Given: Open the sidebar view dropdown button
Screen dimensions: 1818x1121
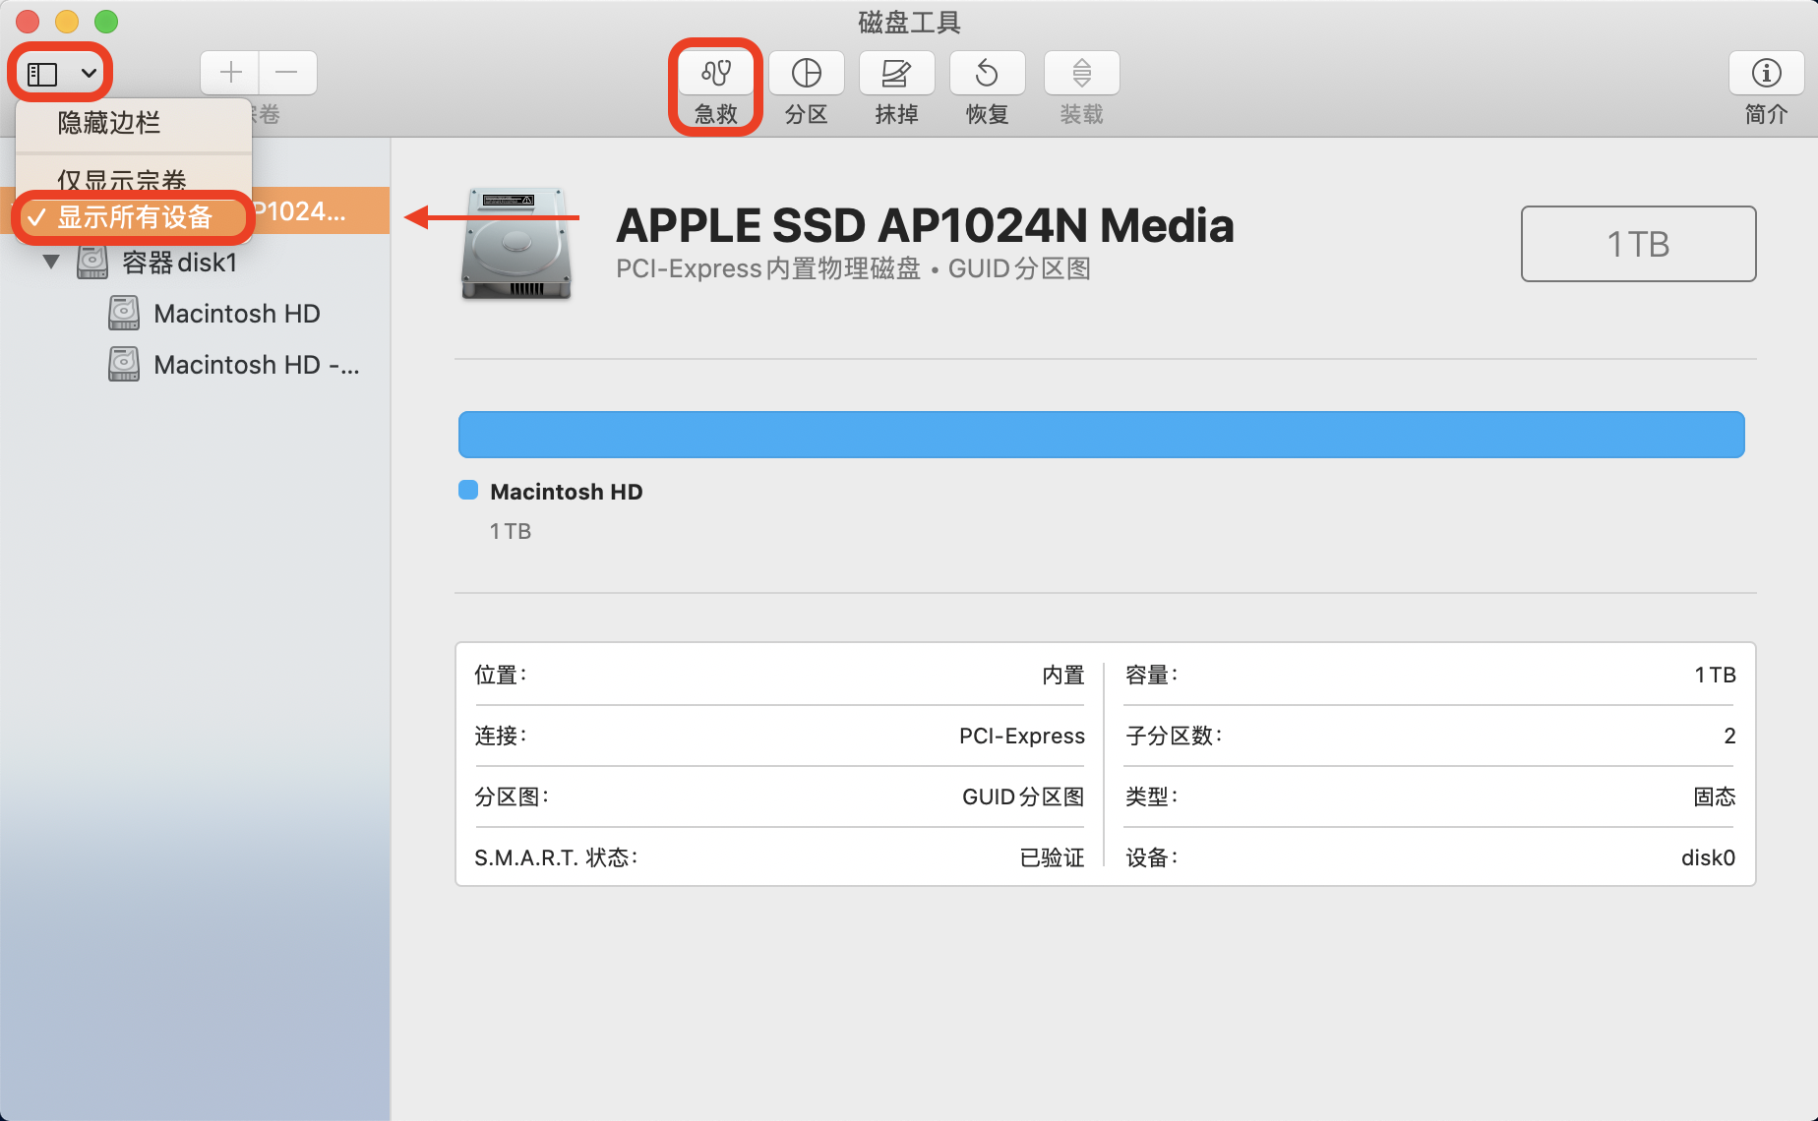Looking at the screenshot, I should (61, 74).
